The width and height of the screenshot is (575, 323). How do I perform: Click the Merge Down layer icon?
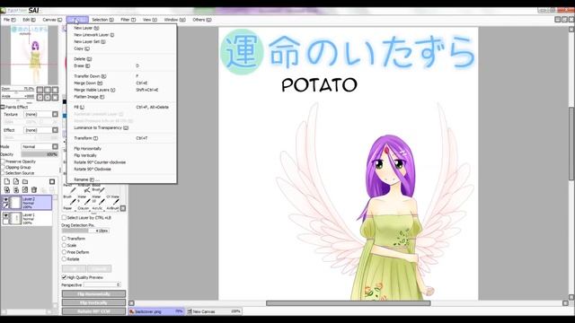16,189
